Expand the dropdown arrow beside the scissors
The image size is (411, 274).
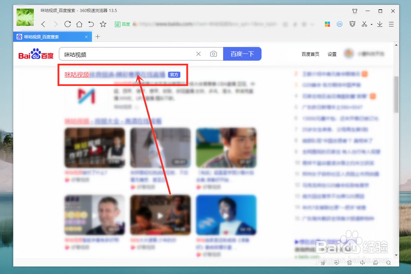tap(371, 25)
